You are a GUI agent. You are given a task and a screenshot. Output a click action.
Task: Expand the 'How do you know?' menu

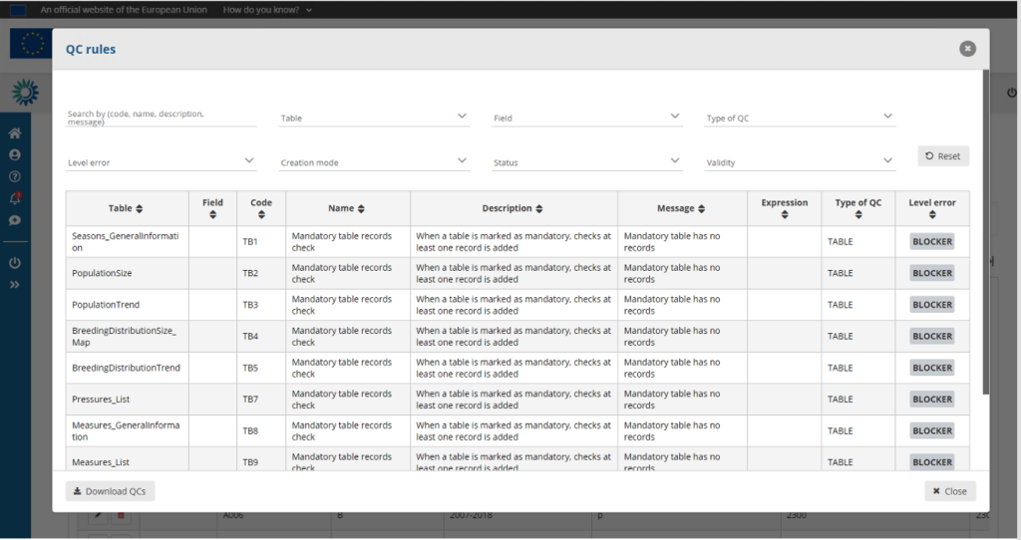[267, 10]
